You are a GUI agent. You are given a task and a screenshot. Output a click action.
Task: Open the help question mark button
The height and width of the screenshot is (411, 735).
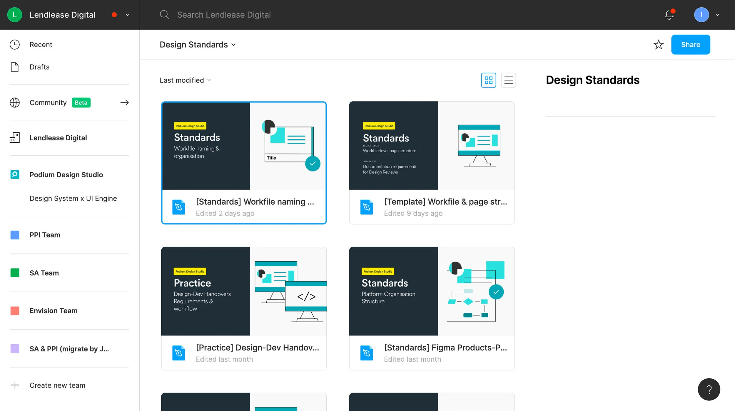[709, 389]
